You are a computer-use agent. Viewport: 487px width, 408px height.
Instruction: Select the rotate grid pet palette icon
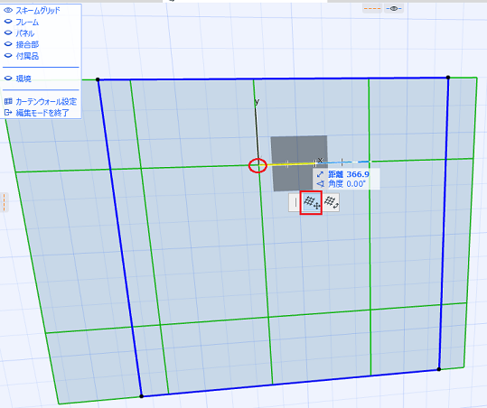[331, 202]
